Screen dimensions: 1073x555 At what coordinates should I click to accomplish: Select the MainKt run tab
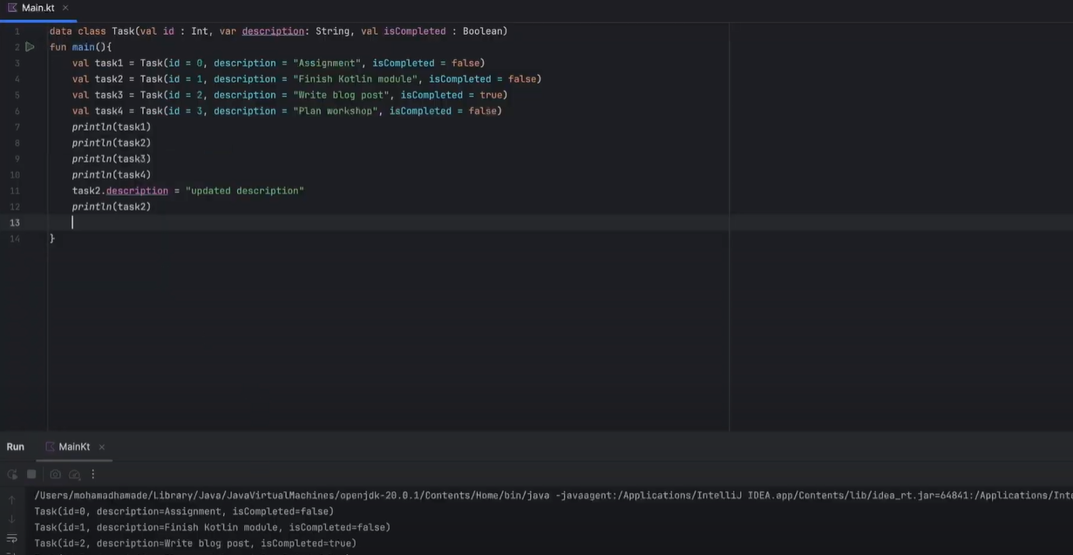(74, 447)
